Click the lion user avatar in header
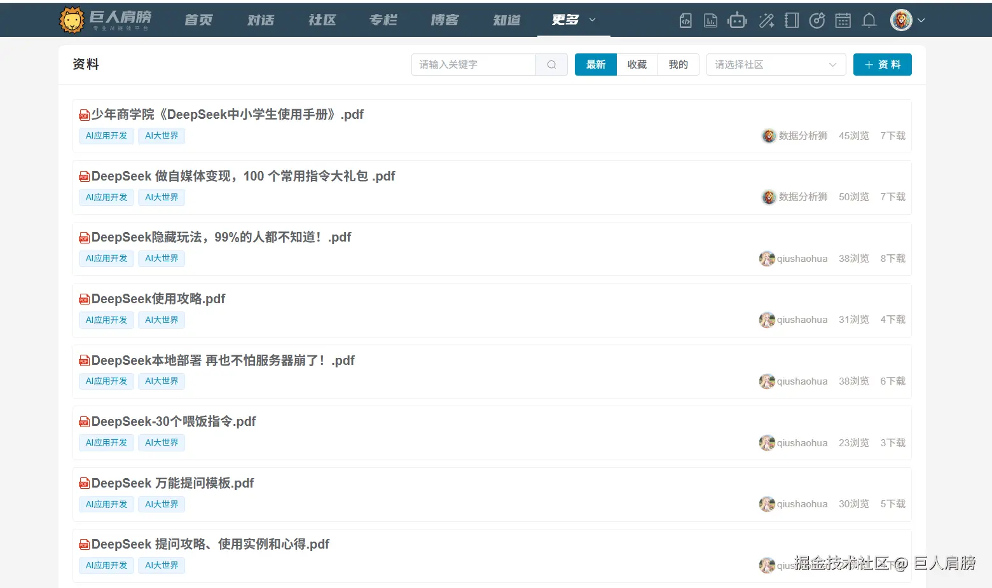 pos(901,20)
